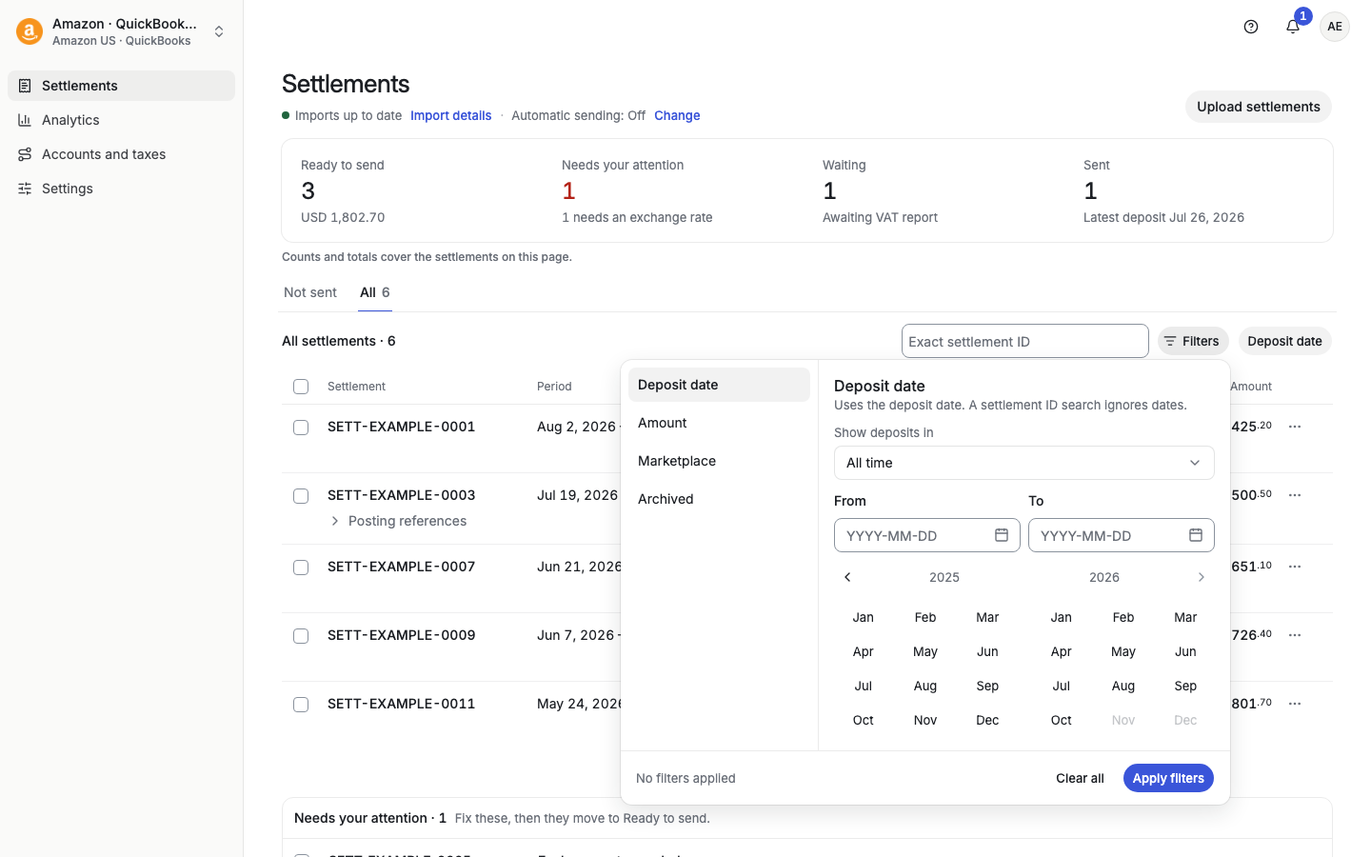The width and height of the screenshot is (1371, 857).
Task: Check the SETT-EXAMPLE-0001 row checkbox
Action: 301,428
